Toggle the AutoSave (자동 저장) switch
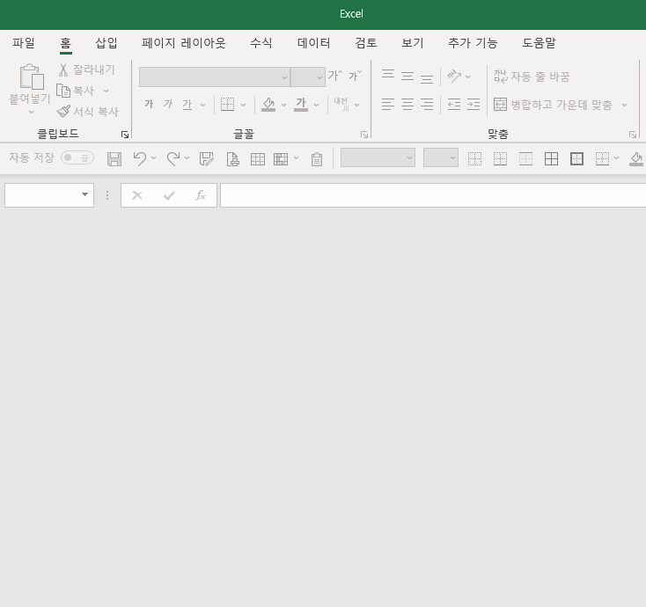The image size is (646, 607). [x=77, y=157]
